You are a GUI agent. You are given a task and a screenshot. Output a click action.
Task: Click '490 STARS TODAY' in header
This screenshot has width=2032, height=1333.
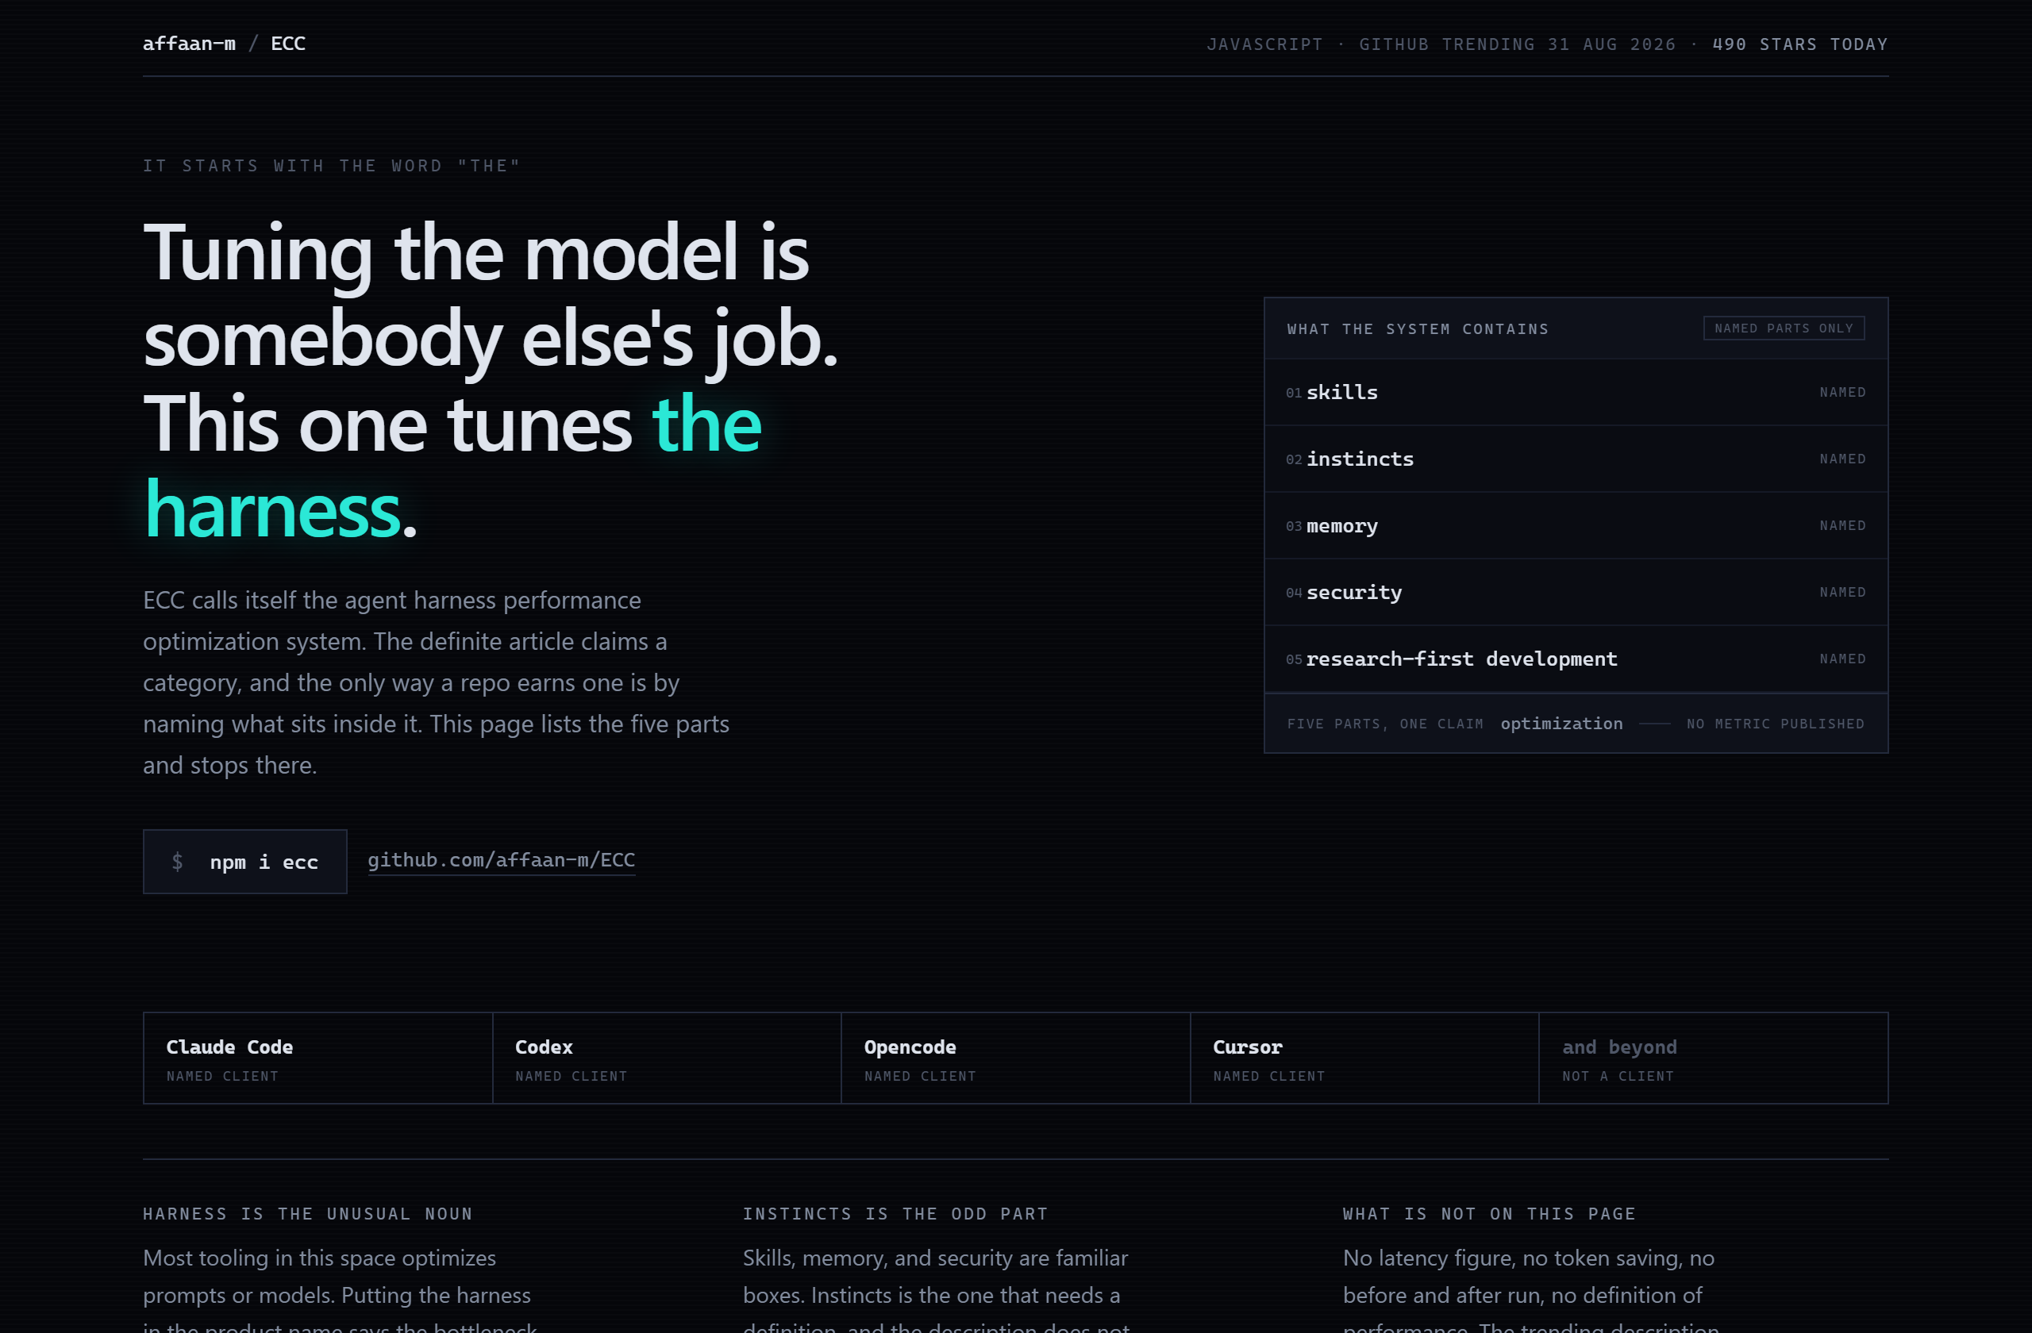(1799, 44)
